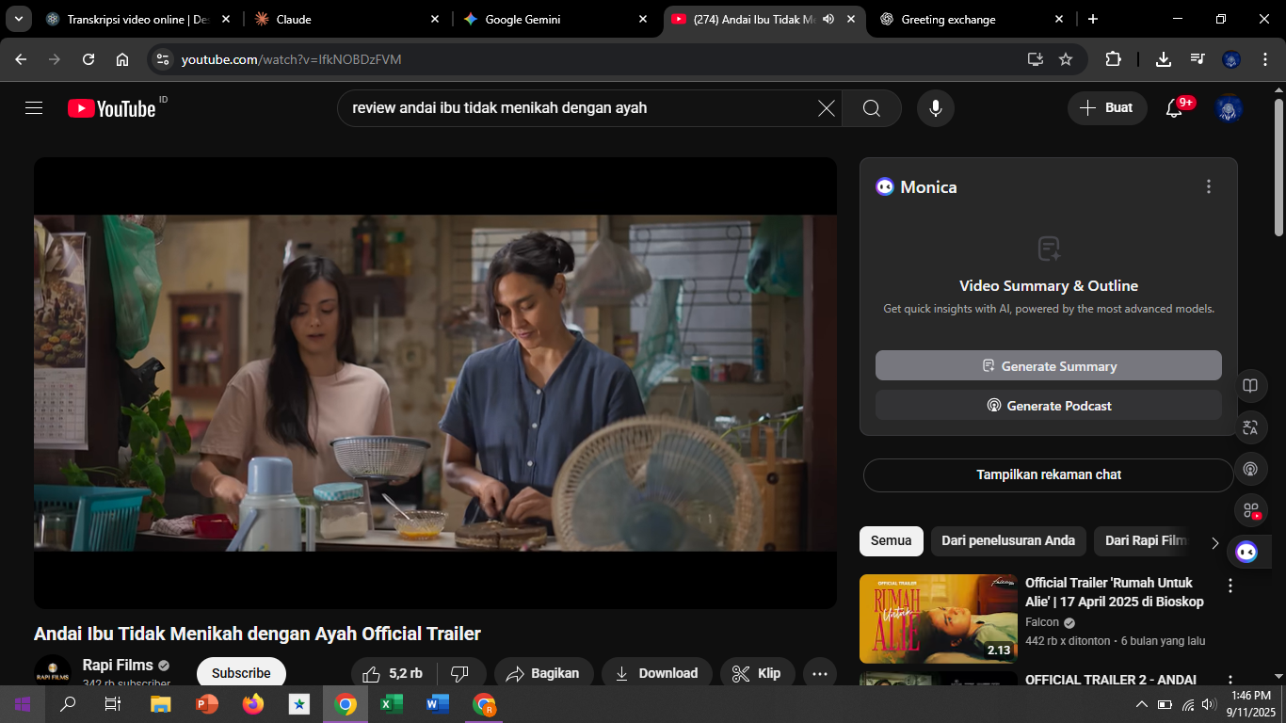Subscribe to Rapi Films

241,674
